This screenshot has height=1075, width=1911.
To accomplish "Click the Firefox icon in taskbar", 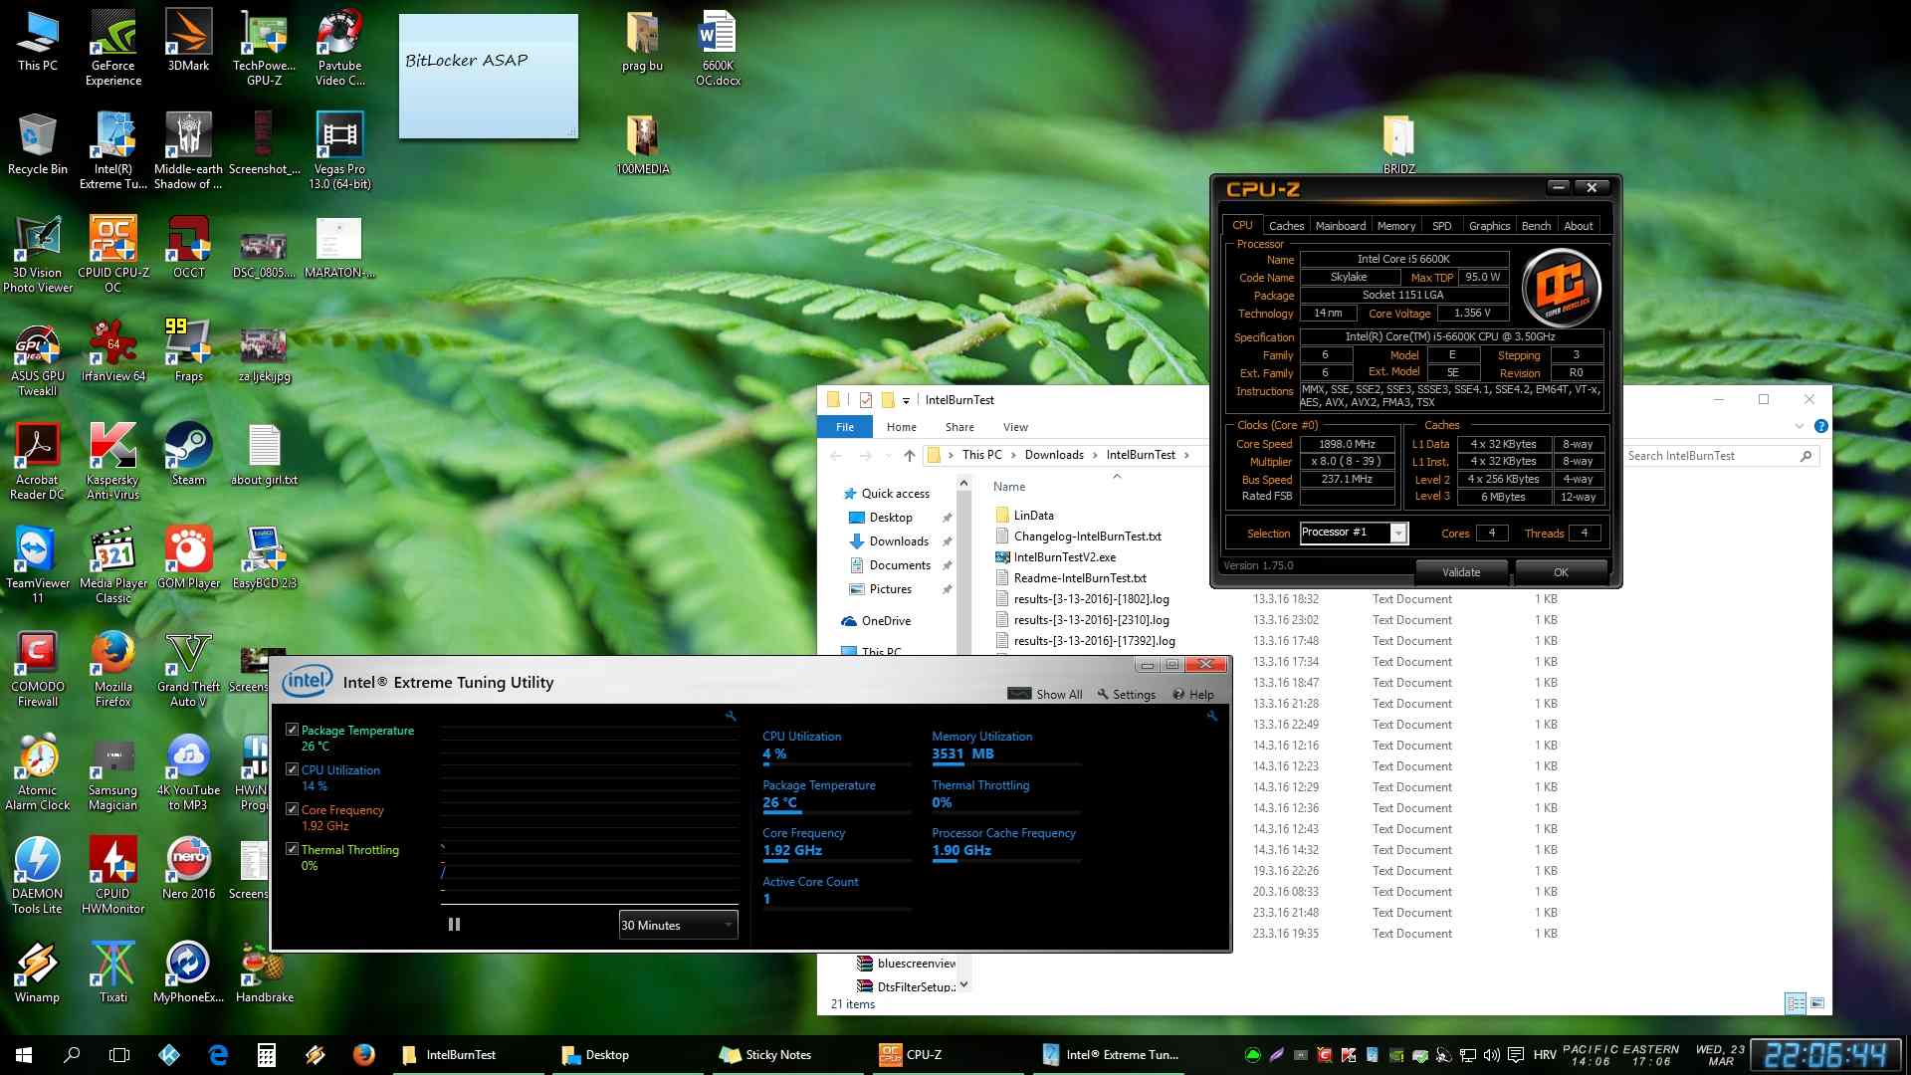I will pos(363,1055).
